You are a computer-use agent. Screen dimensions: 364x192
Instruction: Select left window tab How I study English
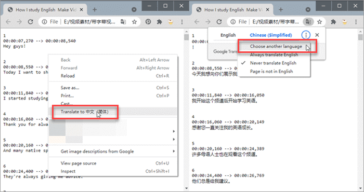tap(45, 10)
